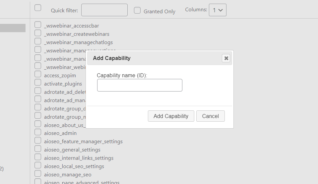The image size is (318, 184).
Task: Tick the activate_plugins checkbox
Action: coord(38,83)
